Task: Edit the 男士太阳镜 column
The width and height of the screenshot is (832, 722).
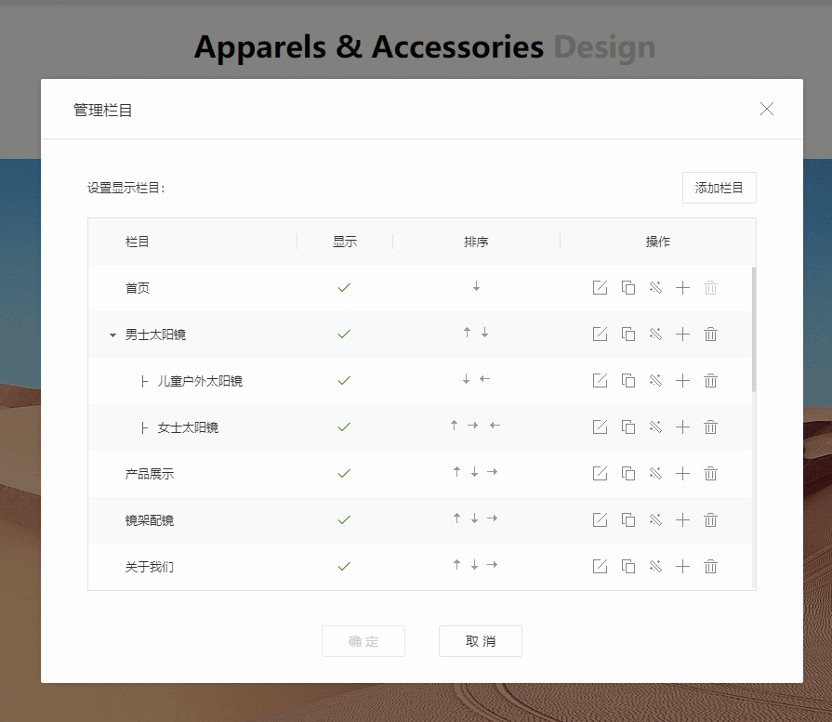Action: click(x=601, y=335)
